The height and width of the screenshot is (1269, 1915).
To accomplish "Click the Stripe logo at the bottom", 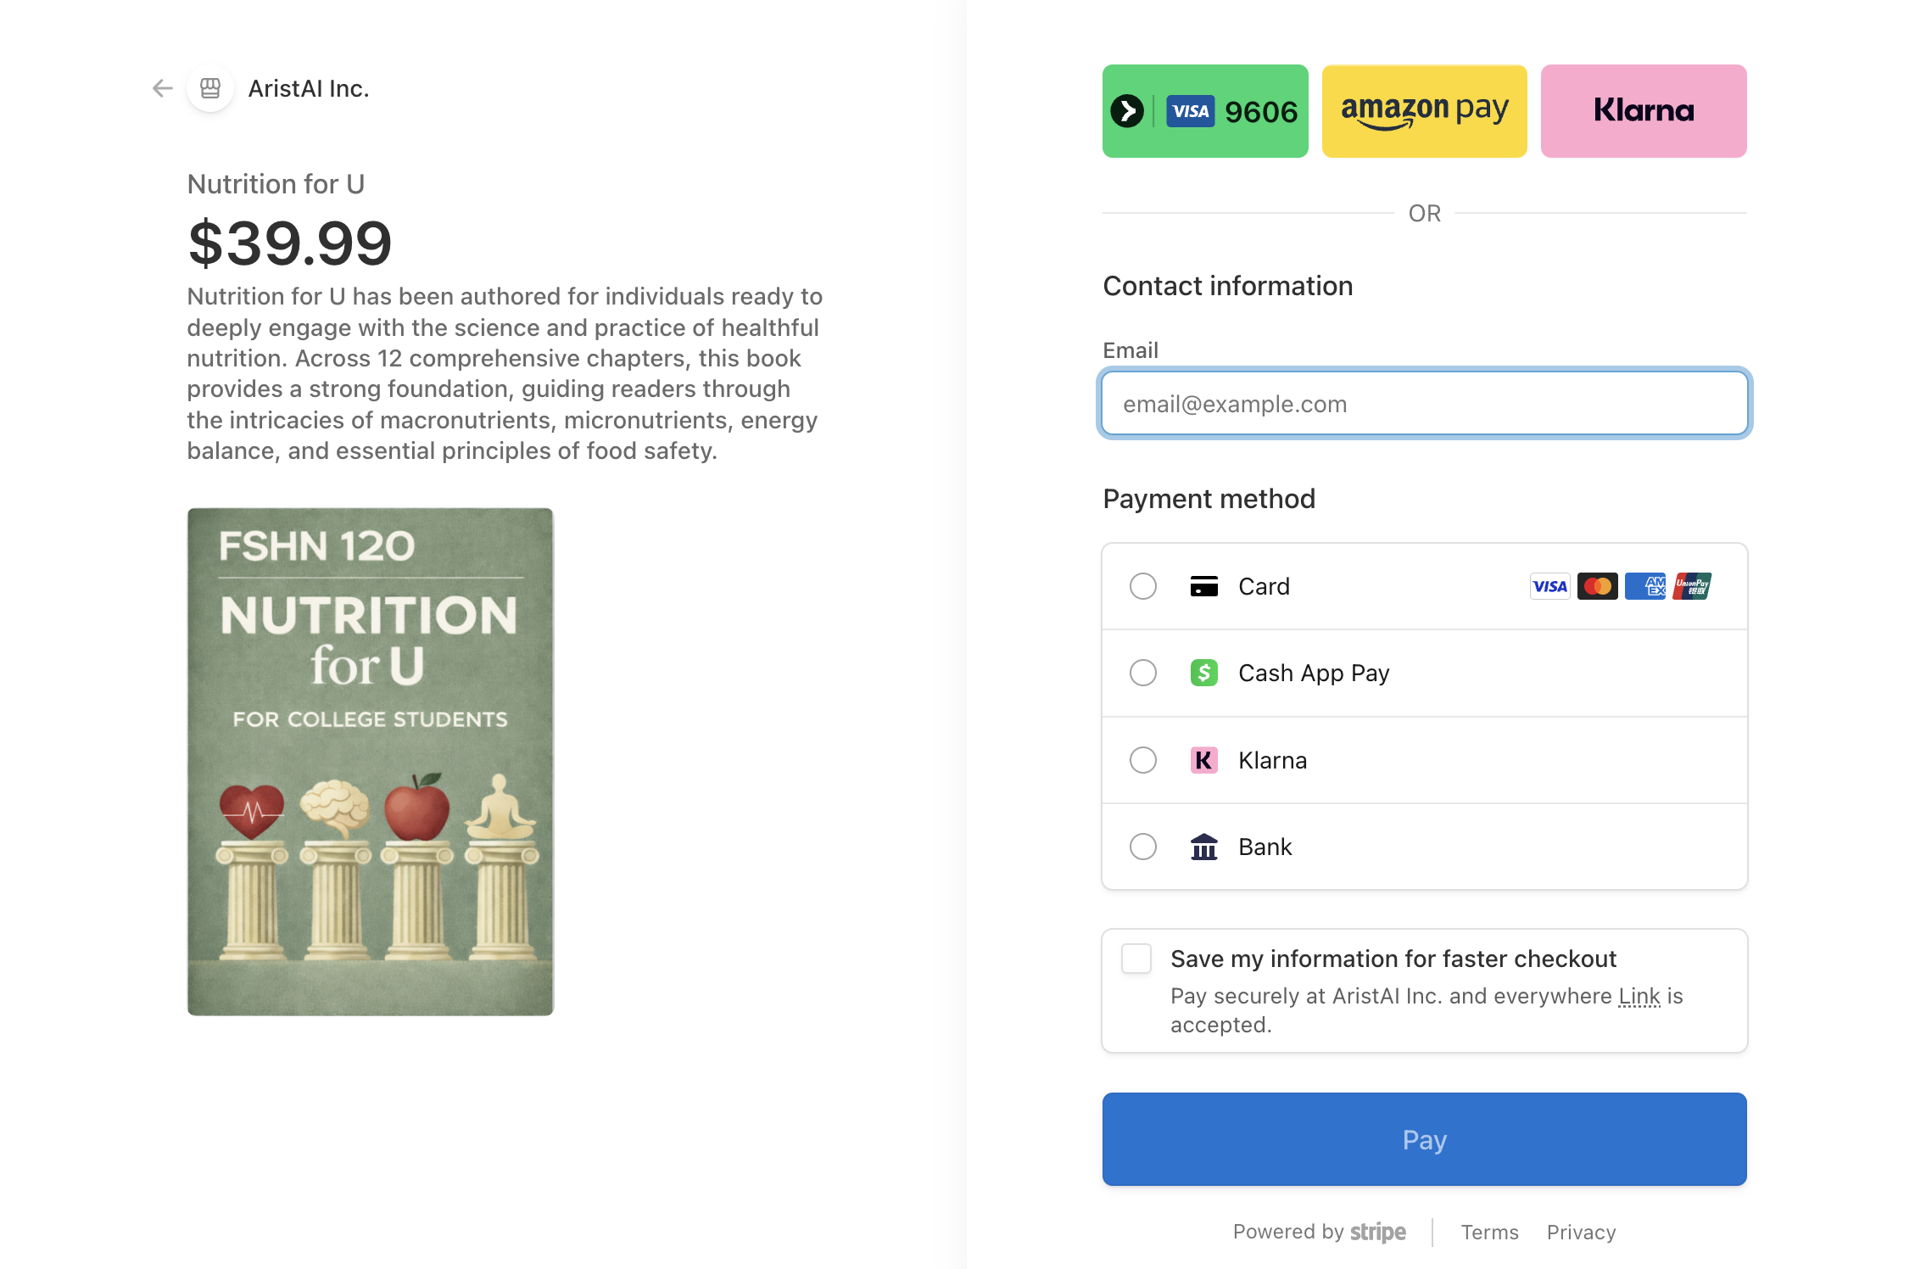I will click(1377, 1232).
